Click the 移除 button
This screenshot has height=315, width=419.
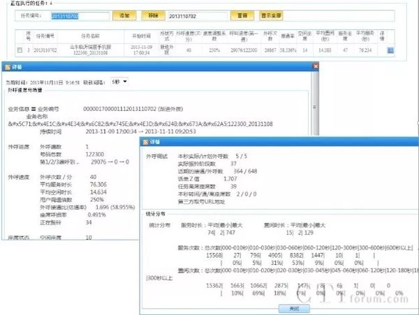click(x=153, y=14)
